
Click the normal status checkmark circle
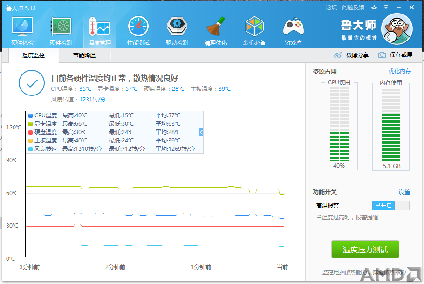pyautogui.click(x=32, y=83)
